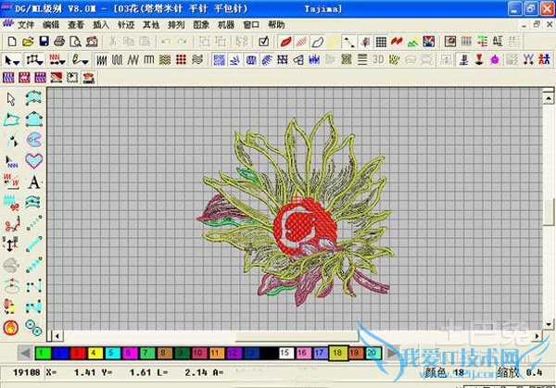Open the 机器 (Machine) menu
Screen dimensions: 556x388
226,25
